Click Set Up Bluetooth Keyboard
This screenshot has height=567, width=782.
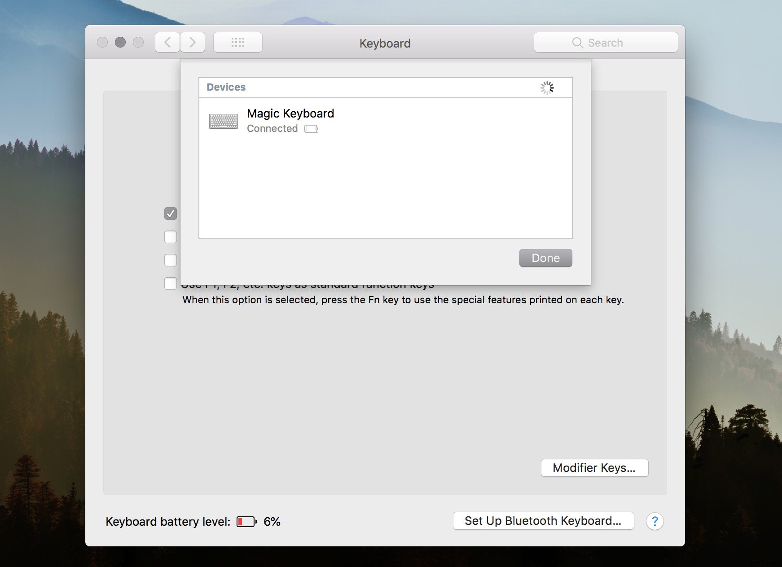(x=543, y=521)
